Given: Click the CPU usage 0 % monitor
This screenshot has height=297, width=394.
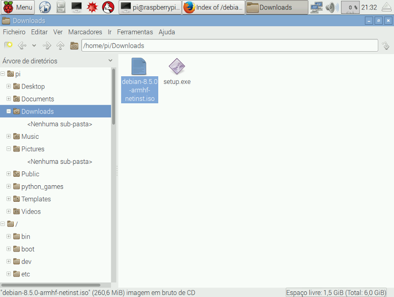Looking at the screenshot, I should [350, 7].
